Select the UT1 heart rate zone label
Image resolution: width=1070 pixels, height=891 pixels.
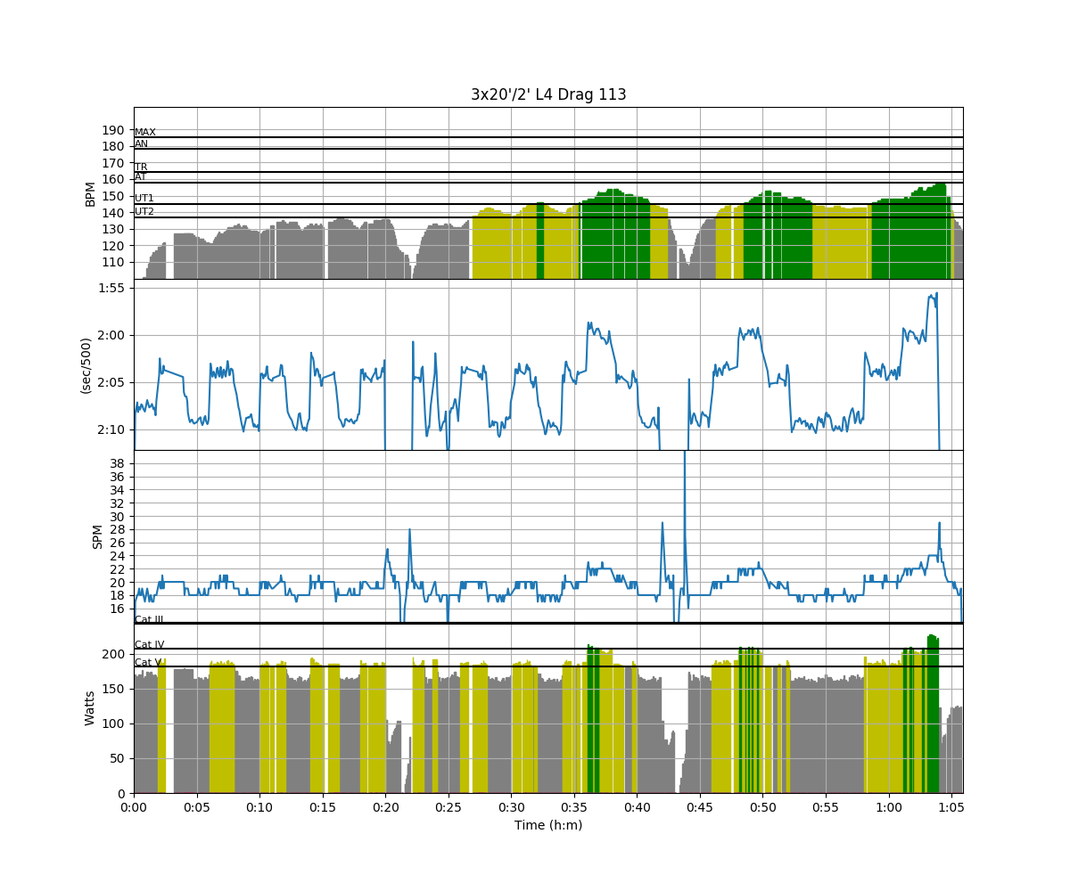click(x=144, y=199)
